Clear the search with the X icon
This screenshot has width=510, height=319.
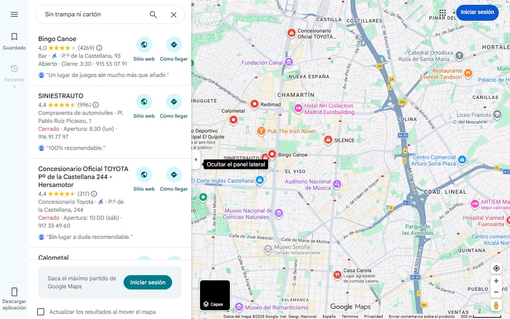click(x=174, y=14)
